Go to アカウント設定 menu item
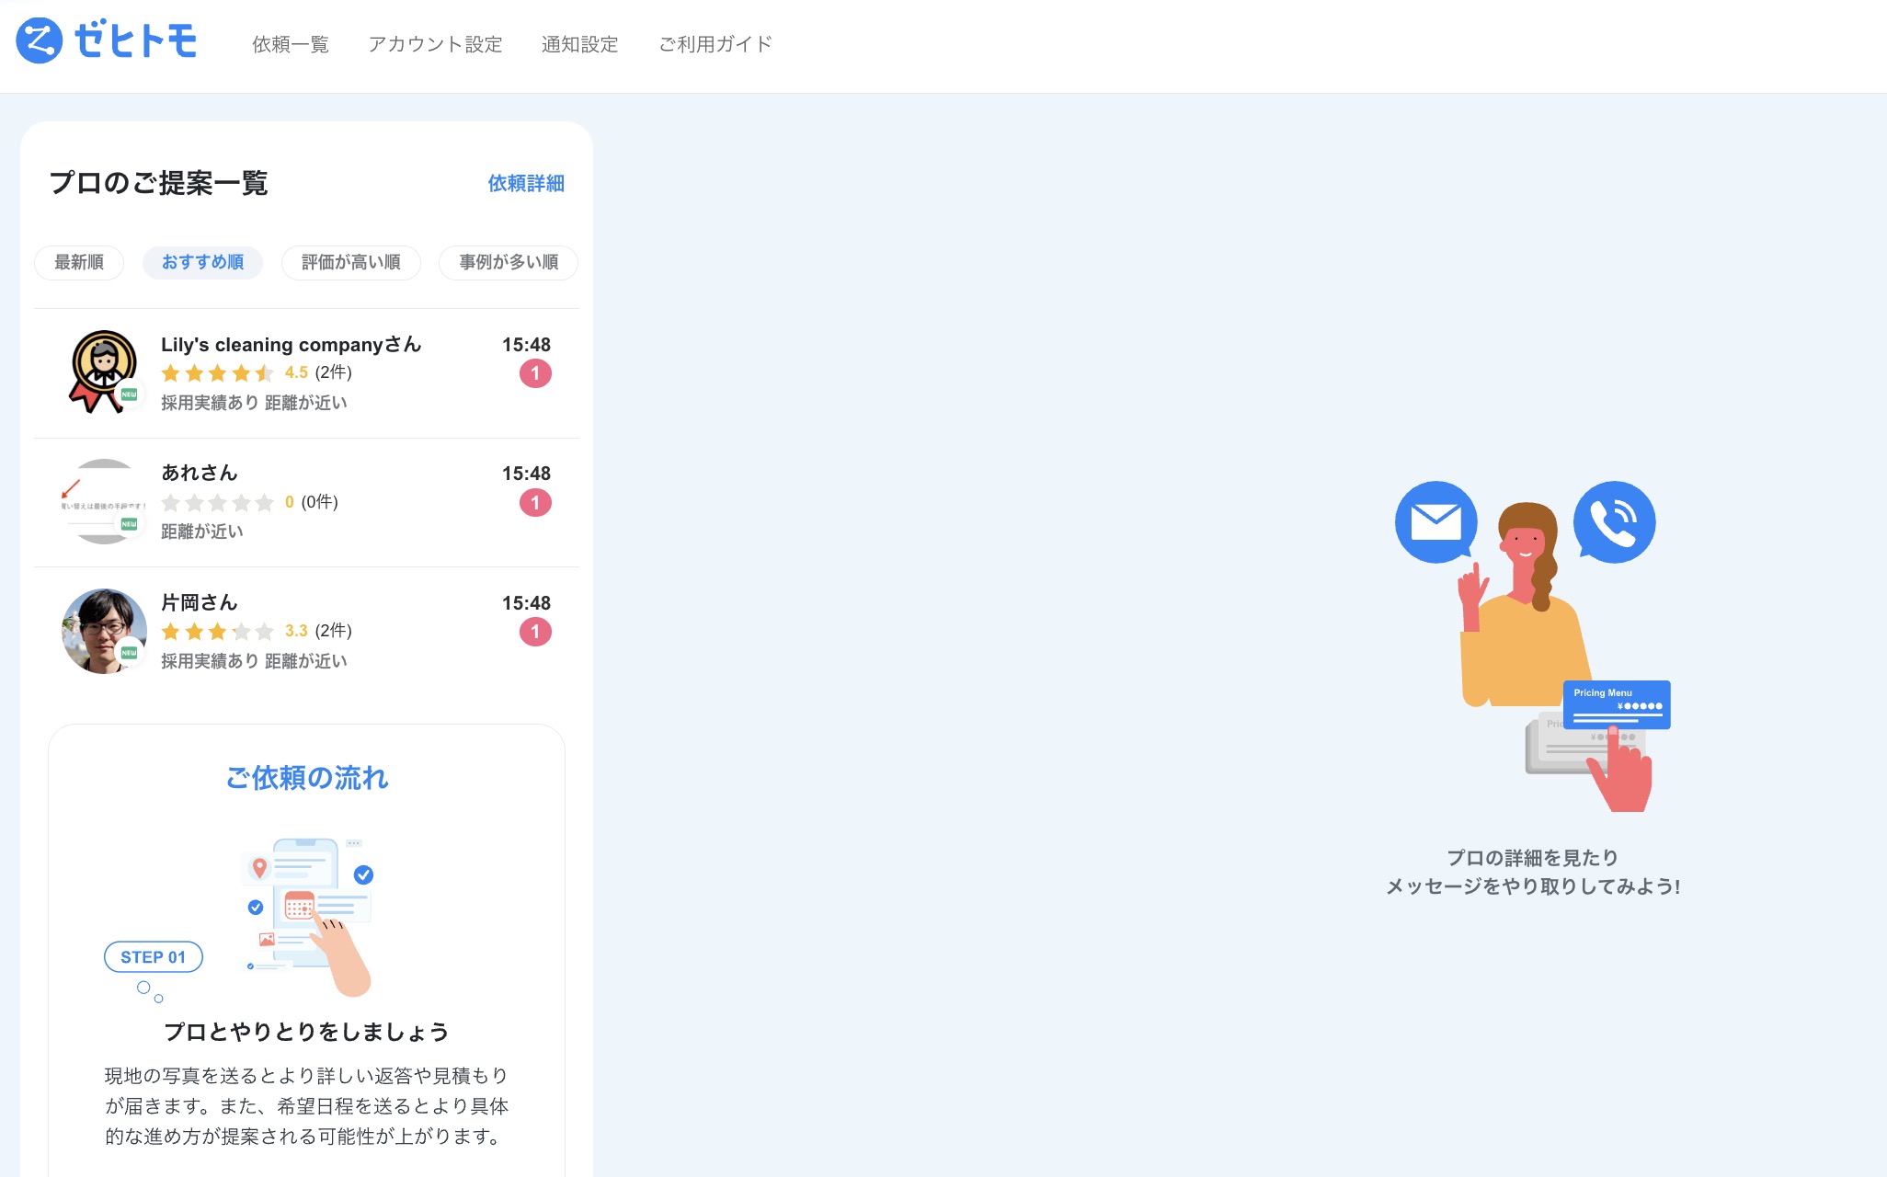The image size is (1887, 1177). pos(435,44)
